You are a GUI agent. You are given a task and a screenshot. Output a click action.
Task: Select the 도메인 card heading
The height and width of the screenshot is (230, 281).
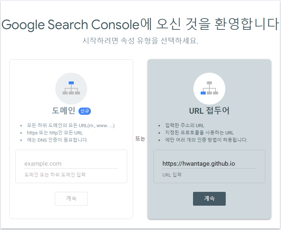pyautogui.click(x=64, y=110)
